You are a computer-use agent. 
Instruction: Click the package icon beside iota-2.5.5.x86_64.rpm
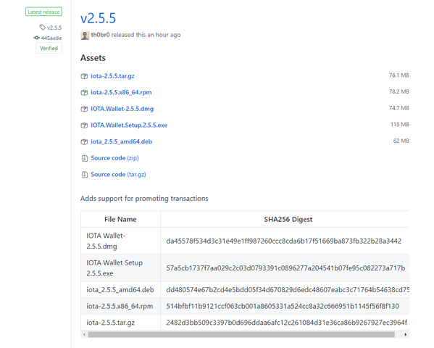pos(84,93)
